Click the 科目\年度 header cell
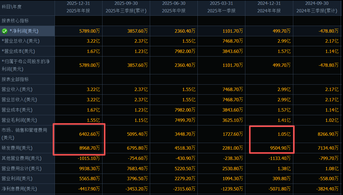 click(x=12, y=7)
